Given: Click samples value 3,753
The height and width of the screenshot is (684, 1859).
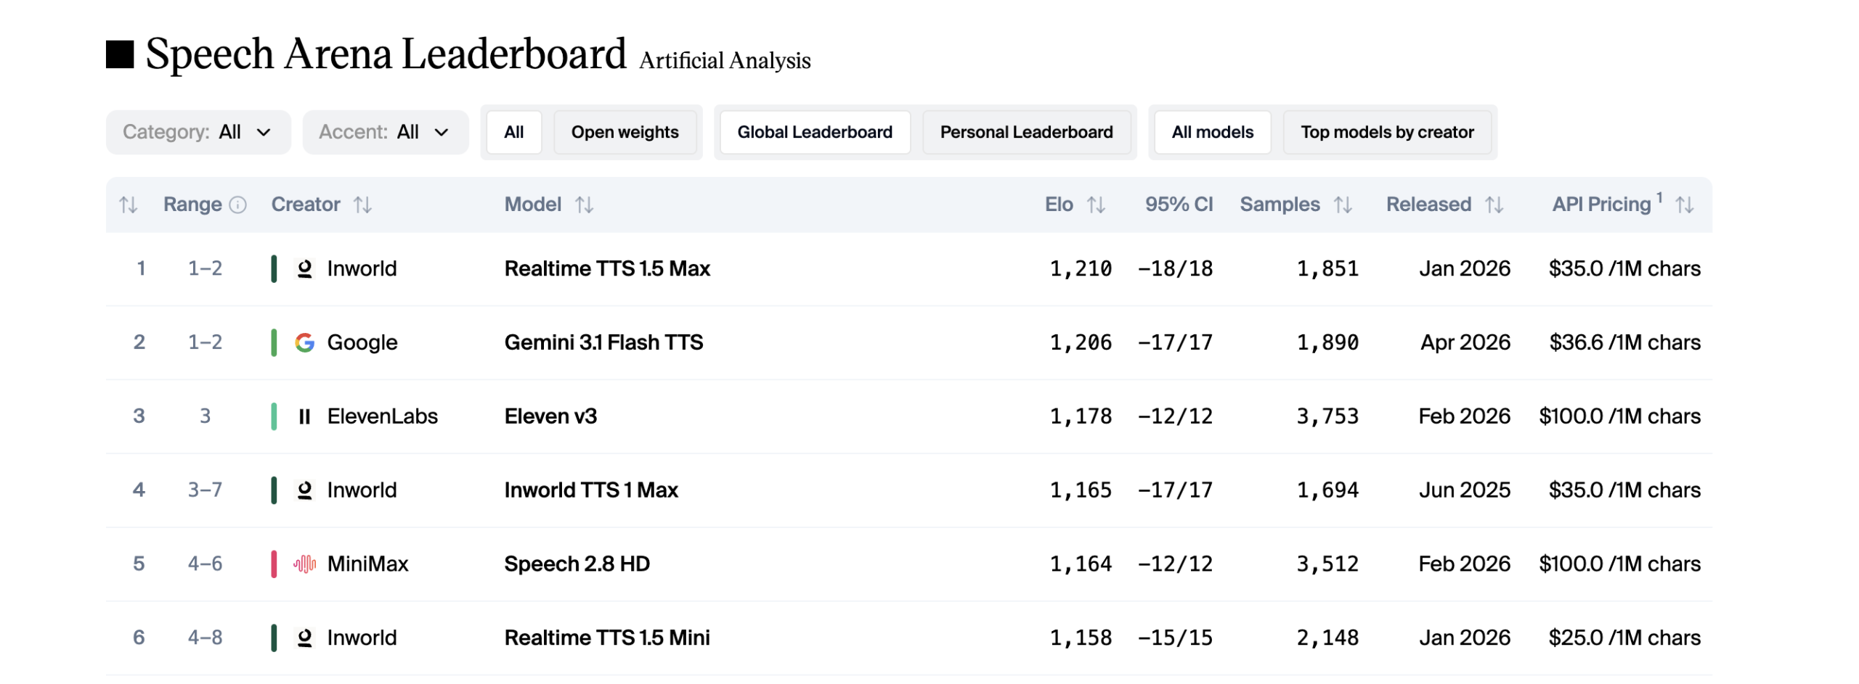Looking at the screenshot, I should [1327, 416].
